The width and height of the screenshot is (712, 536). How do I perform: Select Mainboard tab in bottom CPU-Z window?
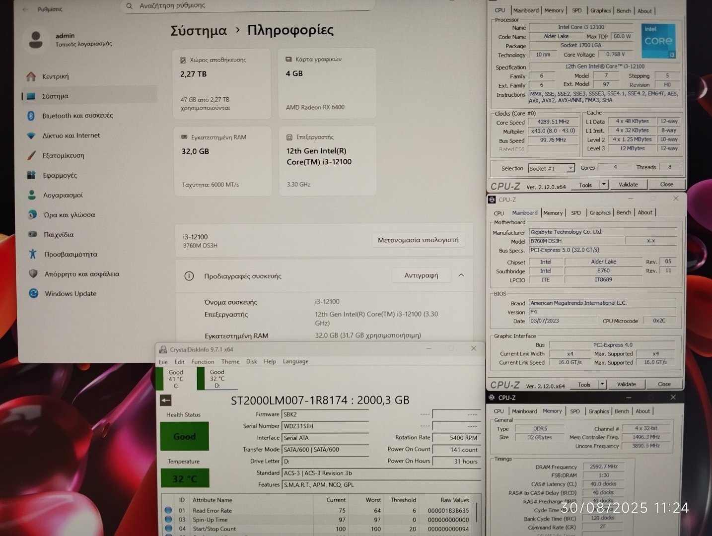[524, 411]
